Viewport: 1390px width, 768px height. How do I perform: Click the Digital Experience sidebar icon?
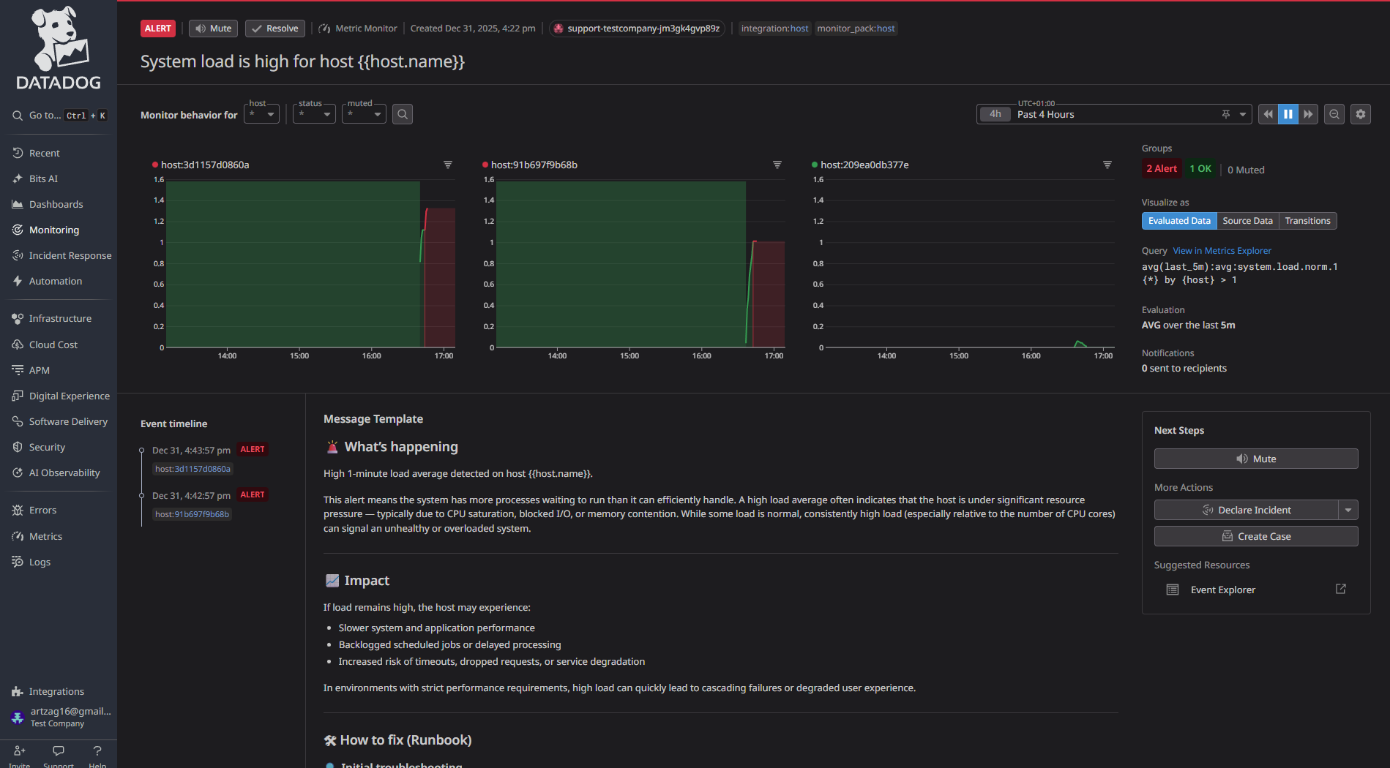[x=18, y=396]
